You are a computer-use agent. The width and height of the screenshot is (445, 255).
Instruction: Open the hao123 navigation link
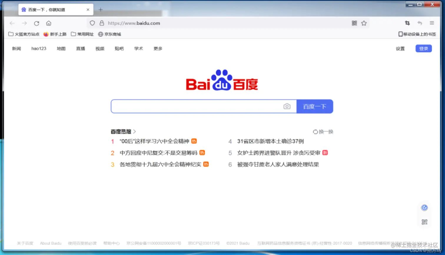pos(39,49)
